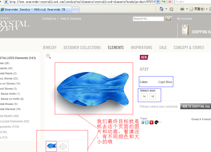211x152 pixels.
Task: Open the shopping bag icon
Action: pyautogui.click(x=185, y=30)
